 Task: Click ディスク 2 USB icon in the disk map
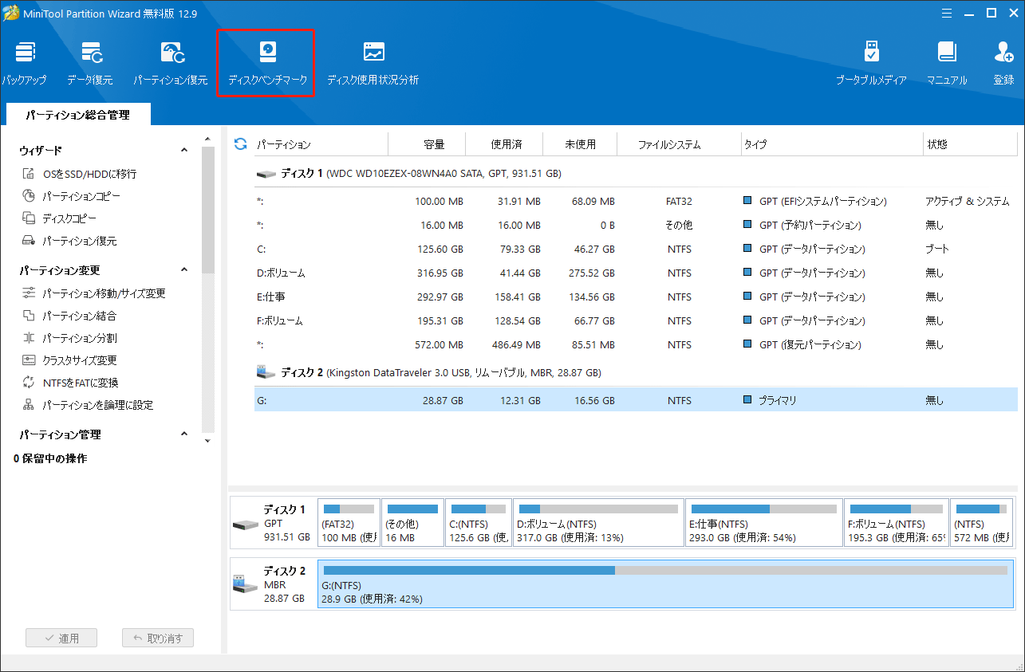244,585
